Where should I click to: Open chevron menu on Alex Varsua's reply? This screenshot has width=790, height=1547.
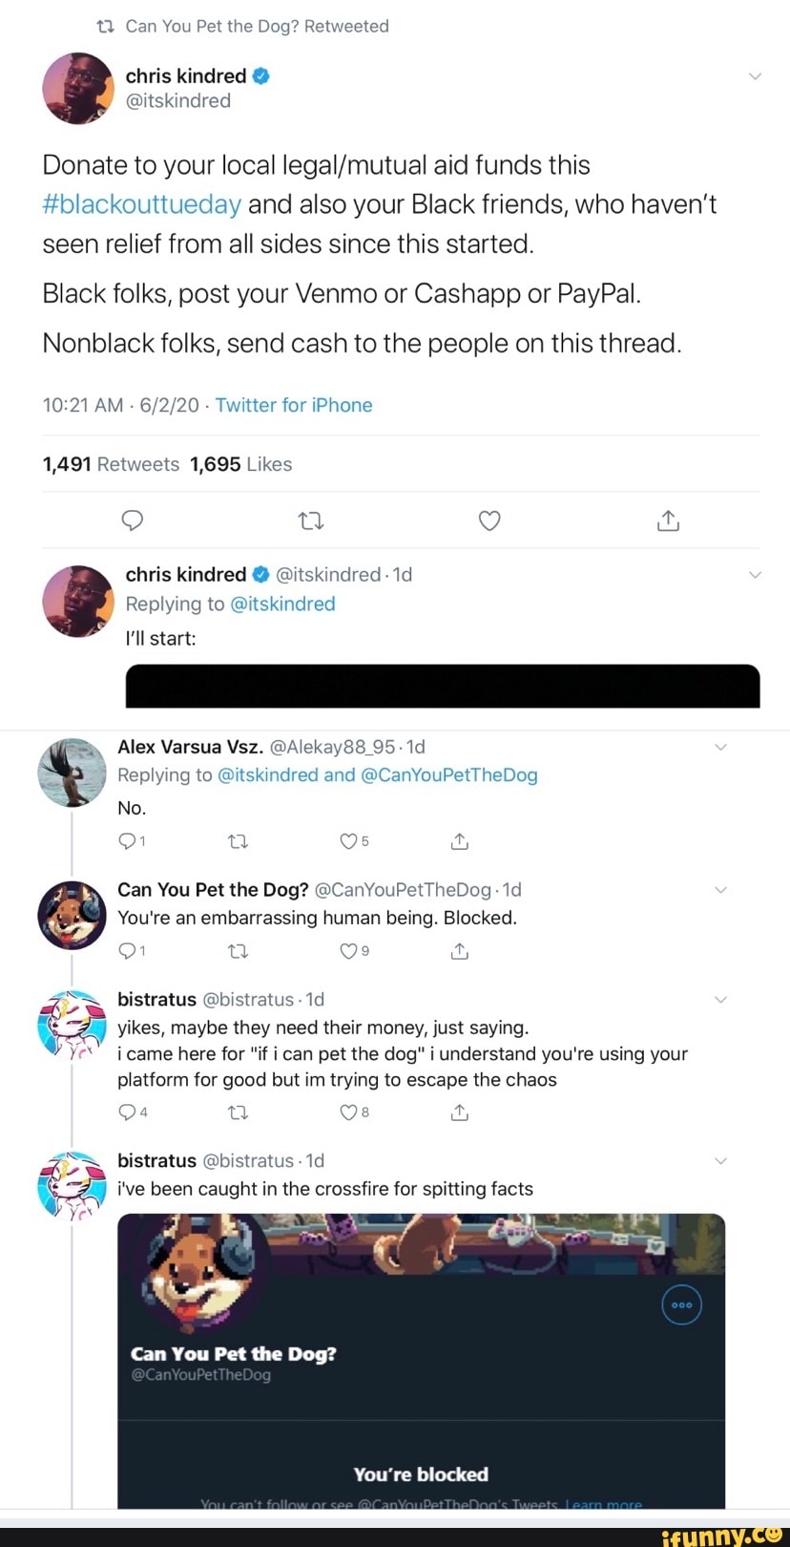click(x=721, y=747)
